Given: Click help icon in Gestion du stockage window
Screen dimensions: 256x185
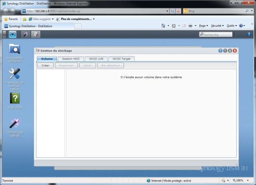Looking at the screenshot, I should click(220, 51).
